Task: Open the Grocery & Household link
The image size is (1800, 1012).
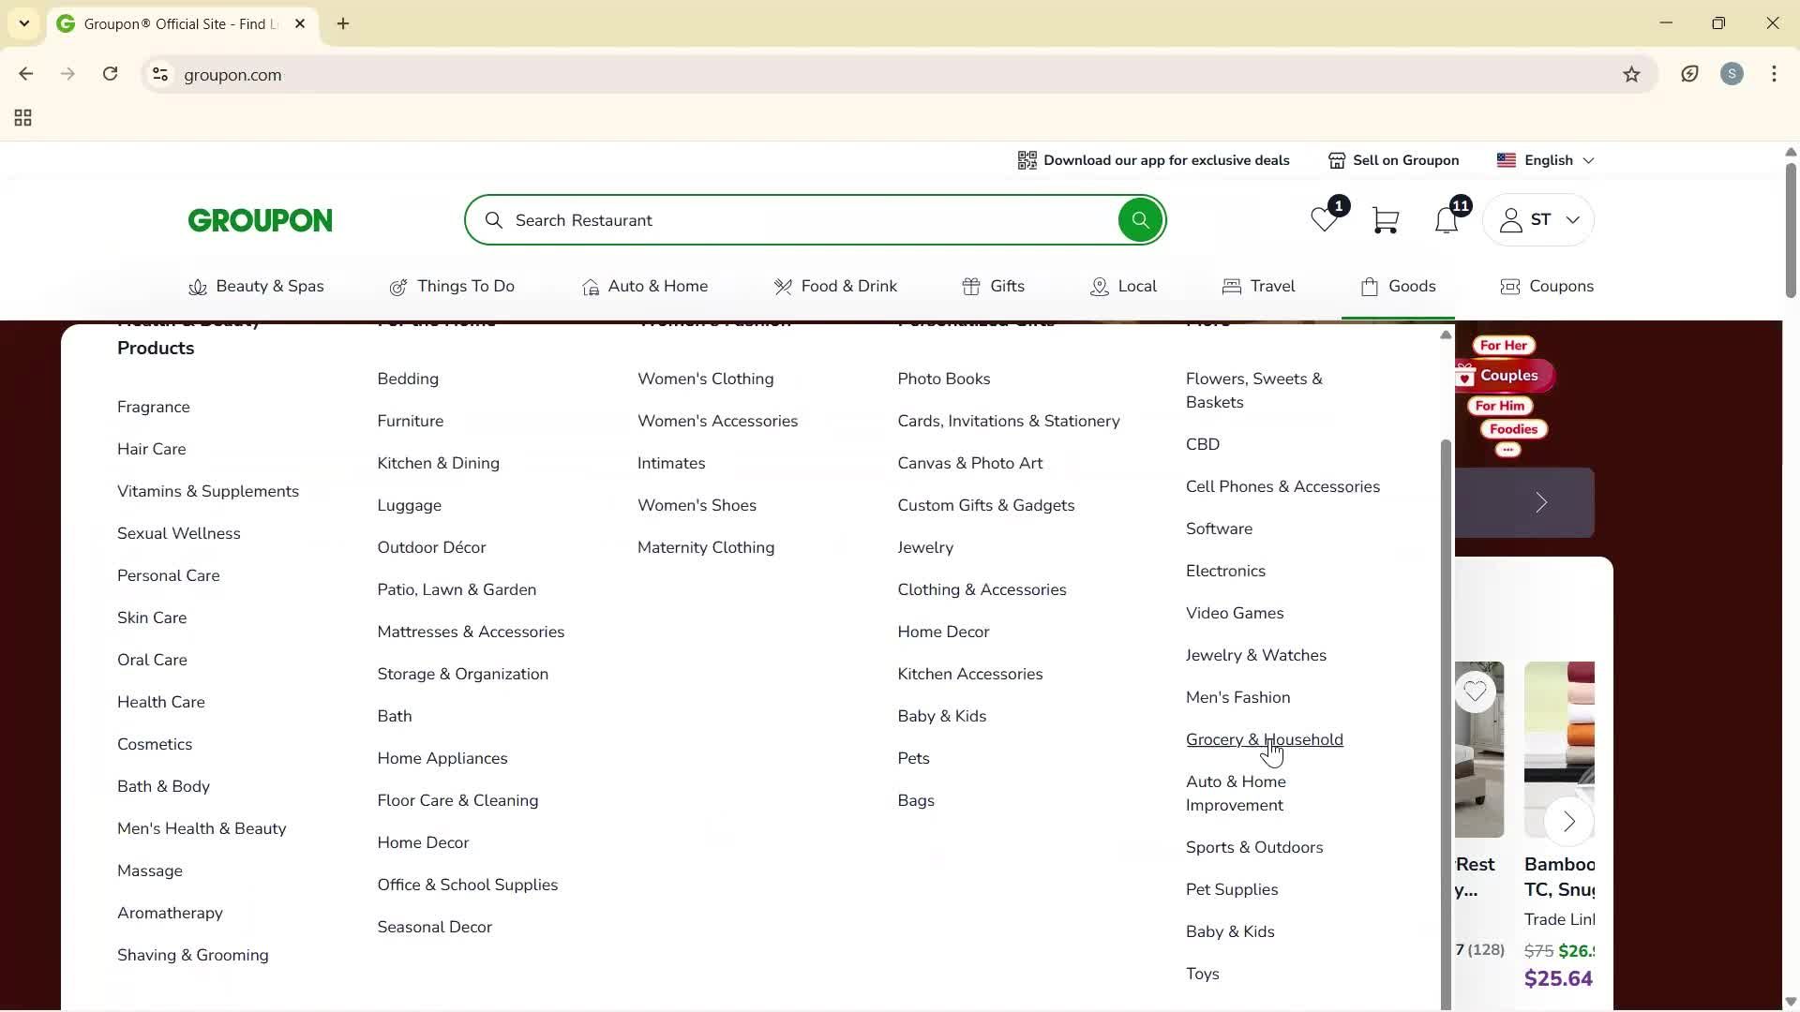Action: (1265, 739)
